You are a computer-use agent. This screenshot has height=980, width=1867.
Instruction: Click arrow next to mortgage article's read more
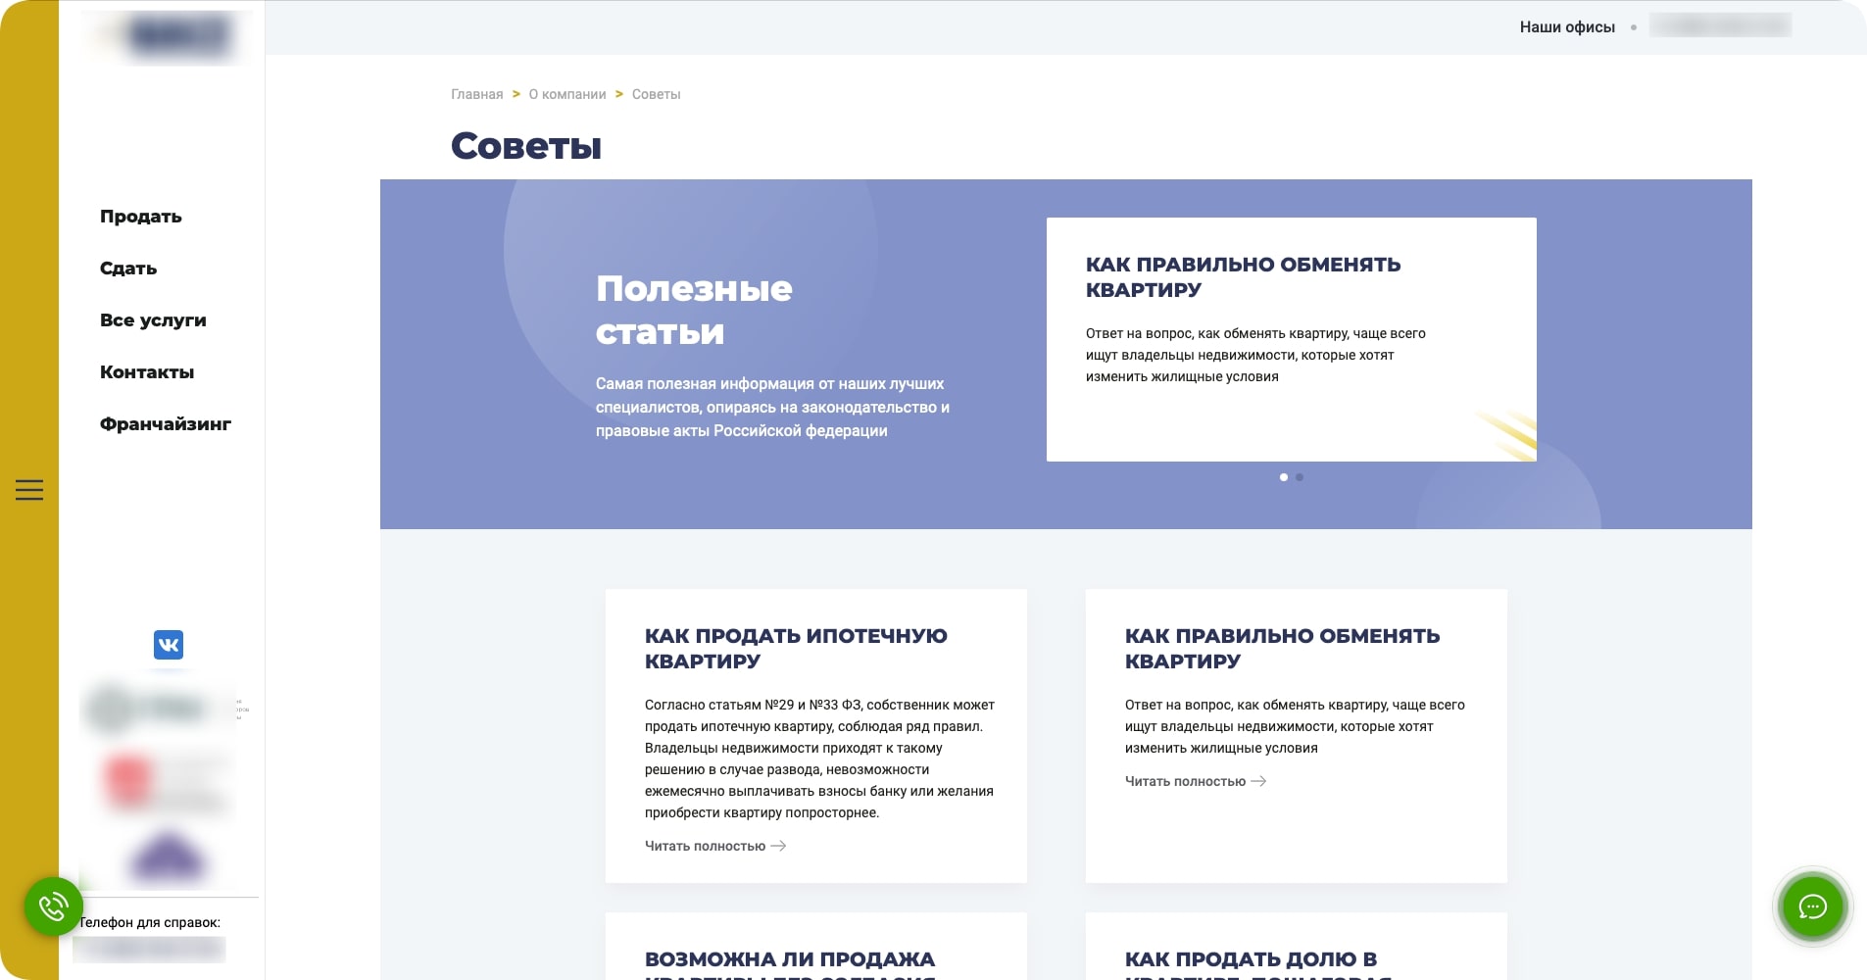(779, 846)
